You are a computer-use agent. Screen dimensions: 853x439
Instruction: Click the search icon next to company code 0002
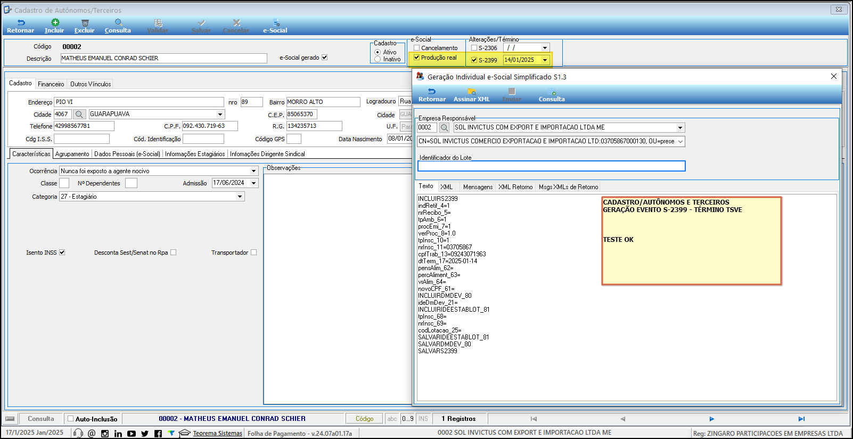point(445,127)
